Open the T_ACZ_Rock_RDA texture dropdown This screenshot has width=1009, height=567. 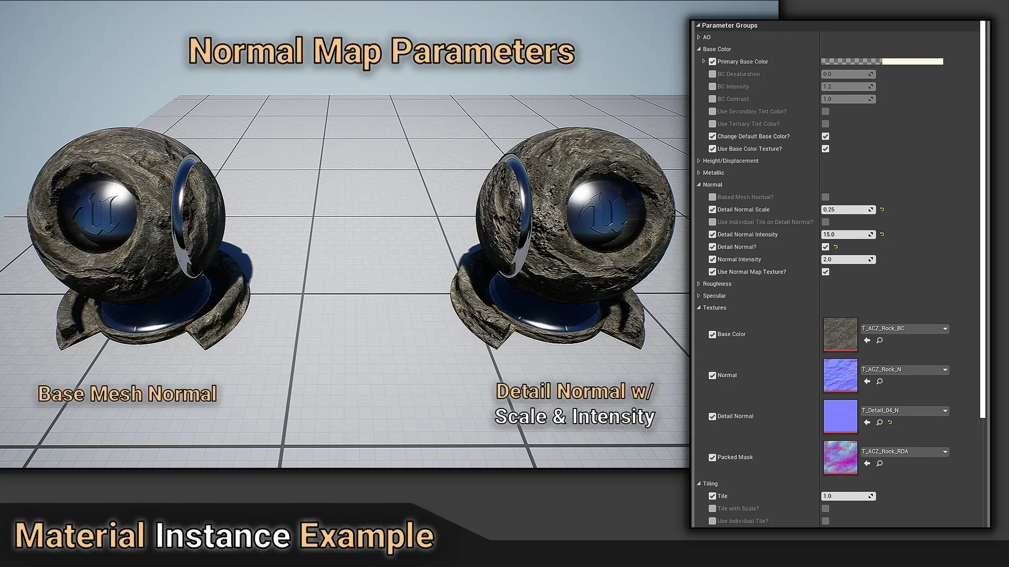945,452
